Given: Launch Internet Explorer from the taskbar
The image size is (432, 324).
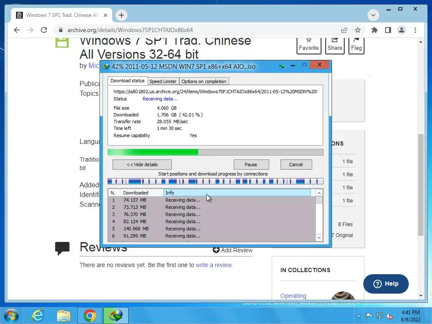Looking at the screenshot, I should coord(38,316).
